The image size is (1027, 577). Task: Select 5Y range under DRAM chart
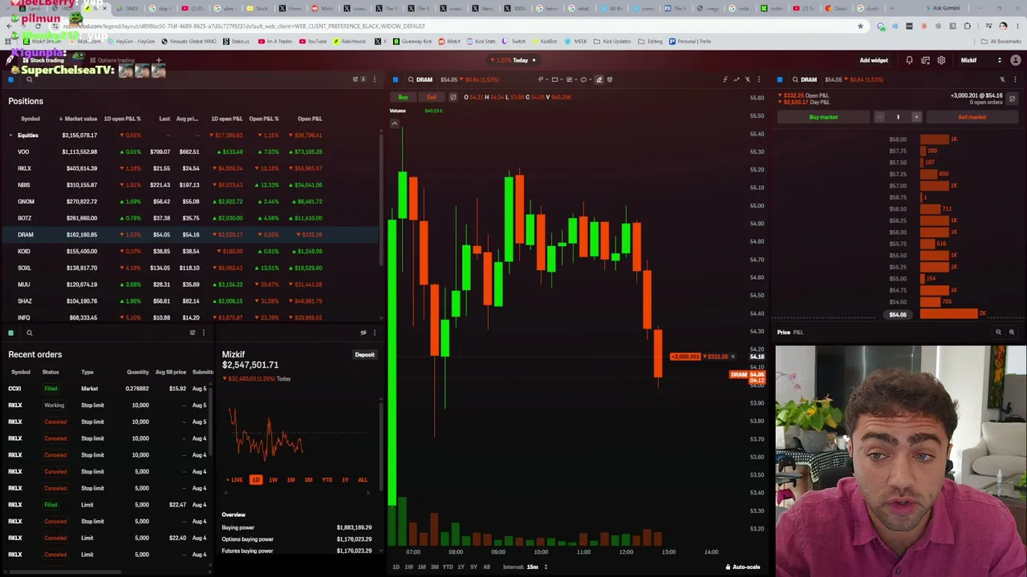(x=473, y=567)
